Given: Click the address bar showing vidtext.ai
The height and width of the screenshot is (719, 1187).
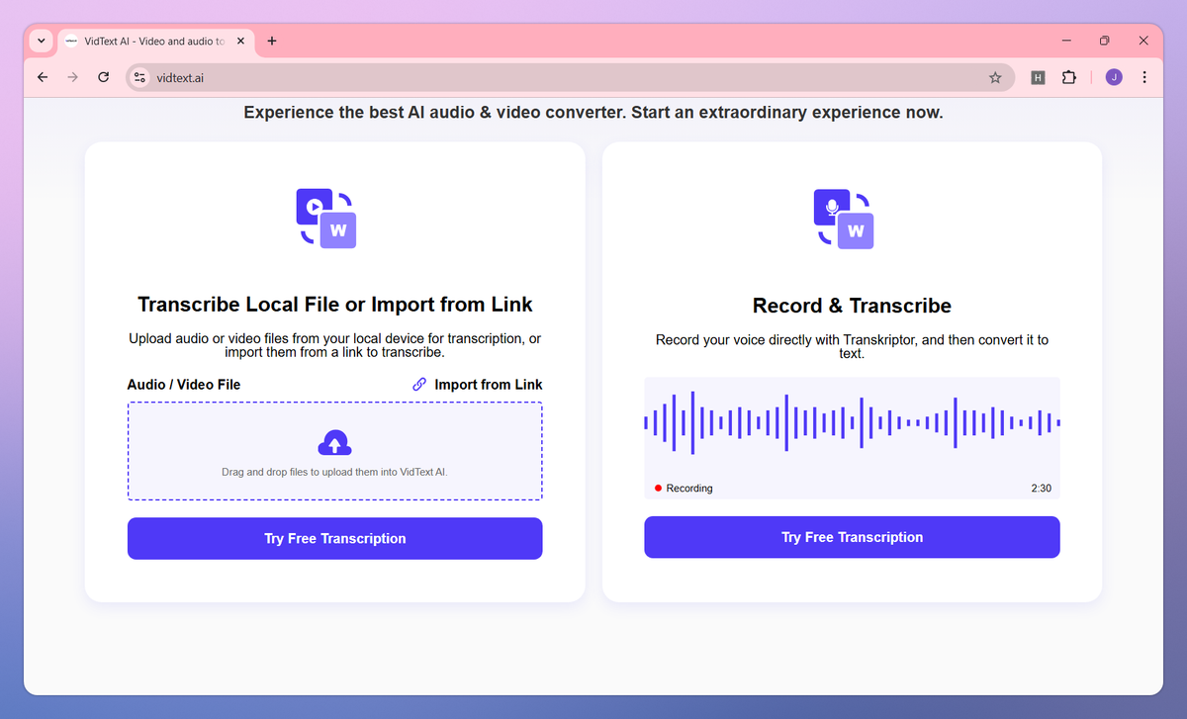Looking at the screenshot, I should 569,77.
